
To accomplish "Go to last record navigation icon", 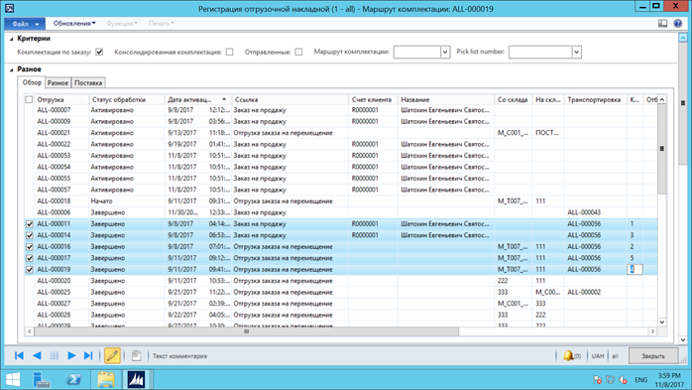I will tap(88, 355).
